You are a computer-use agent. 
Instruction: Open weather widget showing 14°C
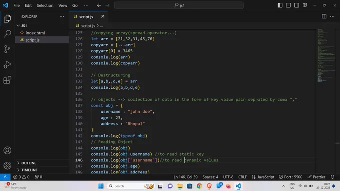click(x=15, y=186)
